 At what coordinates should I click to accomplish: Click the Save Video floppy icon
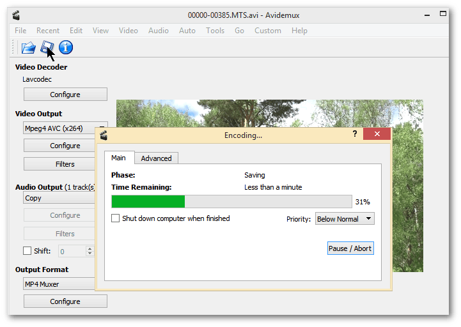click(47, 47)
